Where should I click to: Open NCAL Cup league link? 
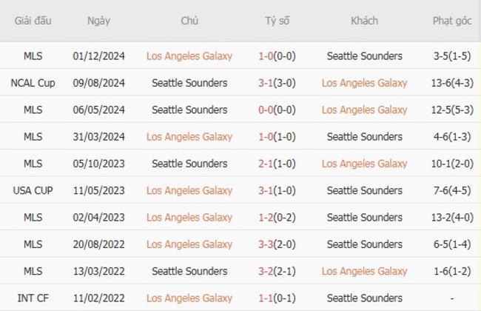(33, 83)
